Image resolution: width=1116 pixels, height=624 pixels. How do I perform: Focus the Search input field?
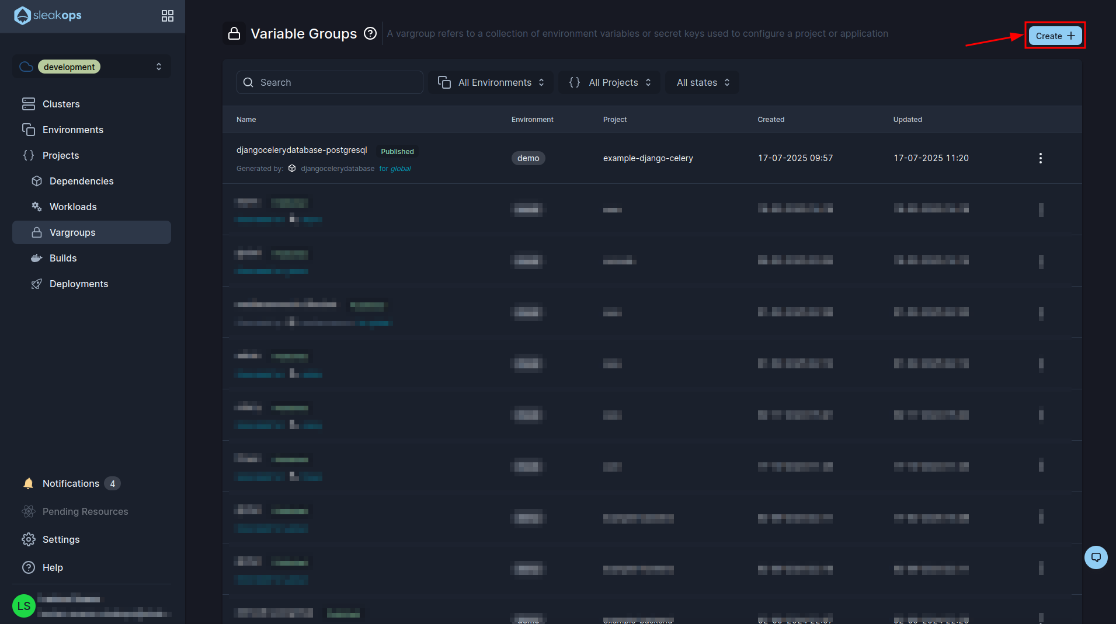pyautogui.click(x=329, y=82)
